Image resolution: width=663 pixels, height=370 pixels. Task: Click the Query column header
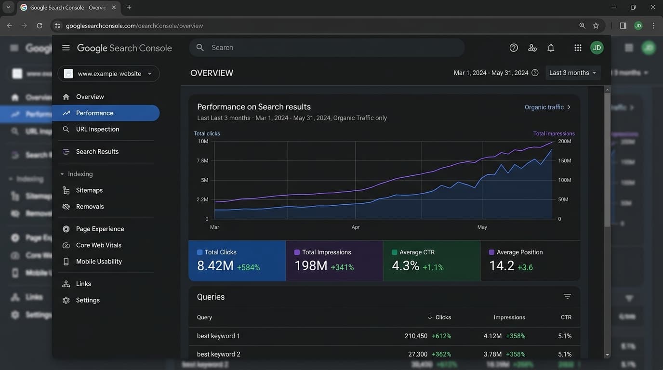204,317
